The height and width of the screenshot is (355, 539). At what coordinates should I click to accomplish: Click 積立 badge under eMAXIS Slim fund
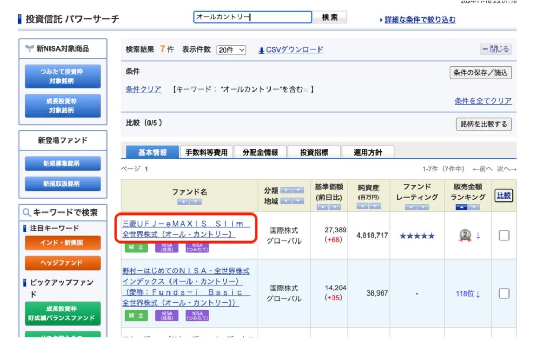click(136, 247)
